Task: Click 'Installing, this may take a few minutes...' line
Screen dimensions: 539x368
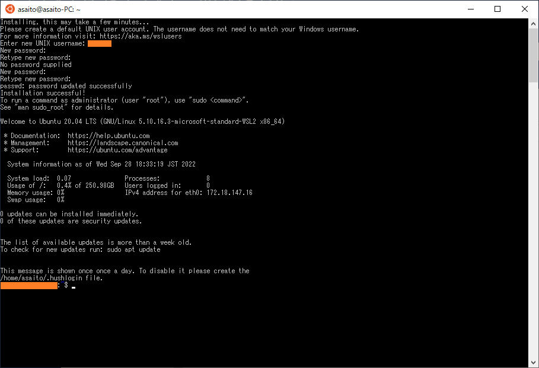Action: [75, 22]
